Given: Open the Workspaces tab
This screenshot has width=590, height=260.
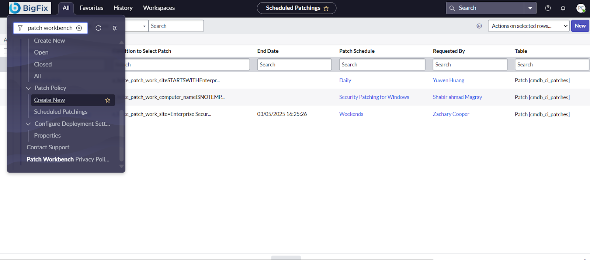Looking at the screenshot, I should point(159,8).
